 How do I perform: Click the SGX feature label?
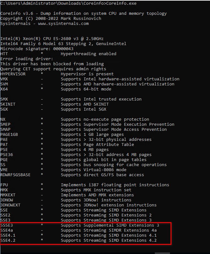(4, 109)
